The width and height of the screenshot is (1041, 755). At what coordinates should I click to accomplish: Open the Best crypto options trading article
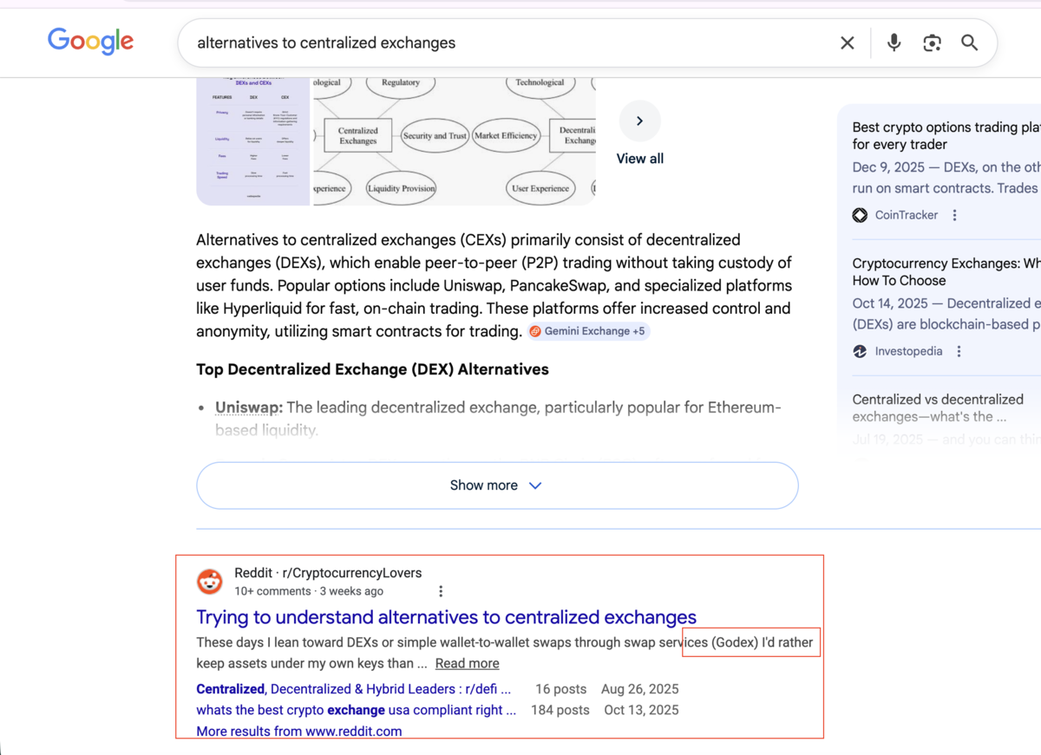(946, 136)
